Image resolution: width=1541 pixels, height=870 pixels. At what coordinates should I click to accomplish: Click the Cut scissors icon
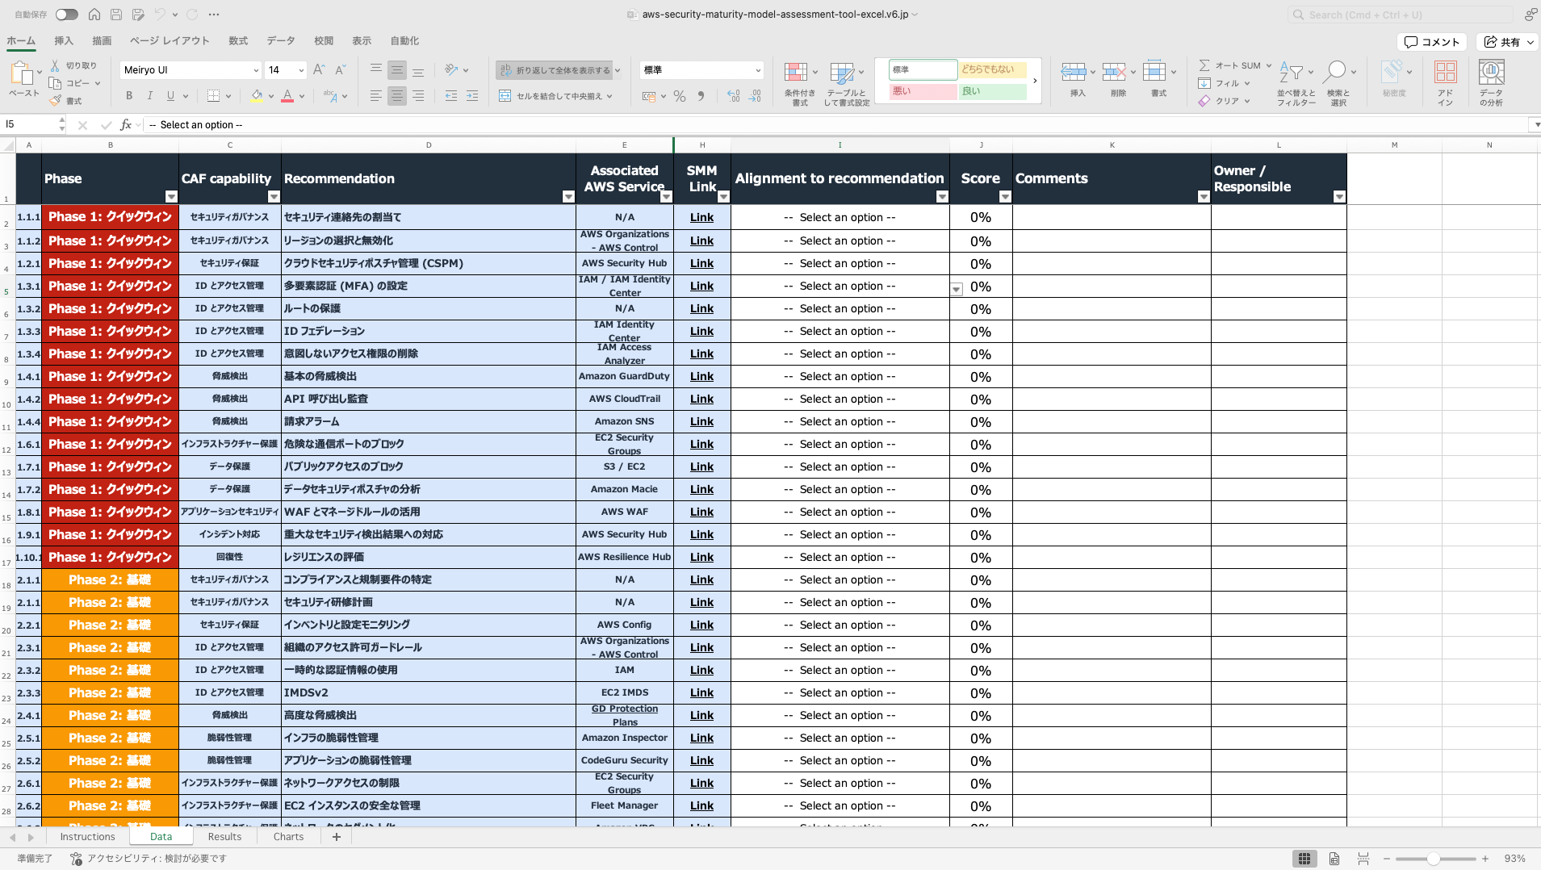(55, 65)
